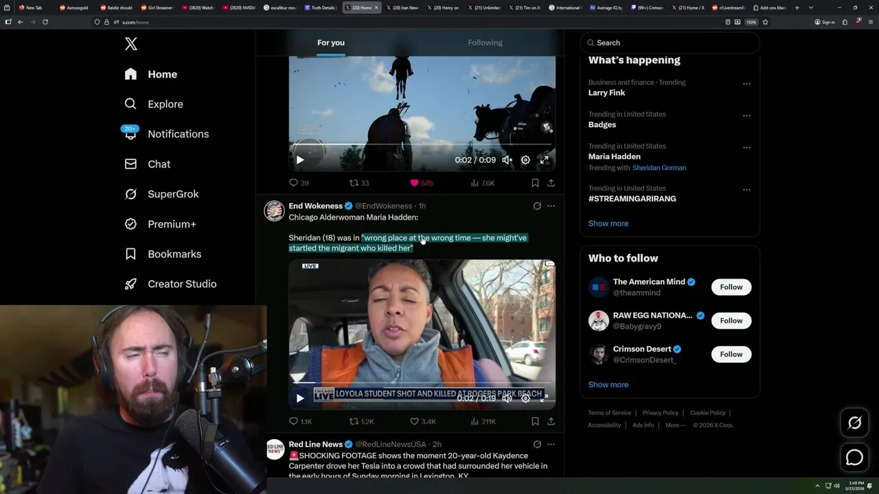
Task: Show more trends under What's happening
Action: click(x=608, y=224)
